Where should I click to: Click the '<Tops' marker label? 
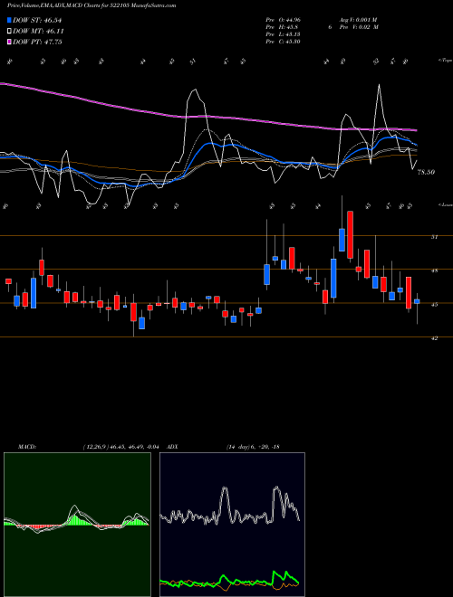click(445, 61)
